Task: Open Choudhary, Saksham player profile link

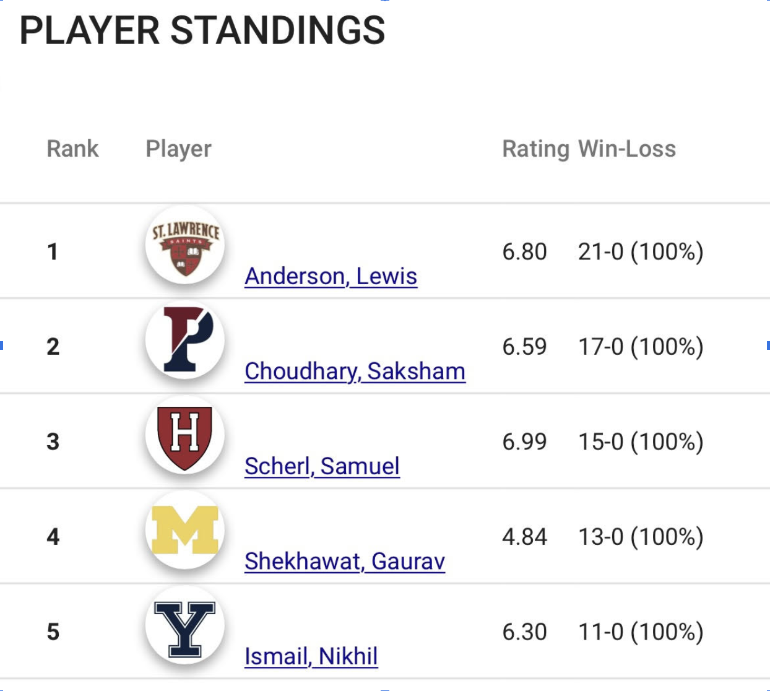Action: tap(355, 371)
